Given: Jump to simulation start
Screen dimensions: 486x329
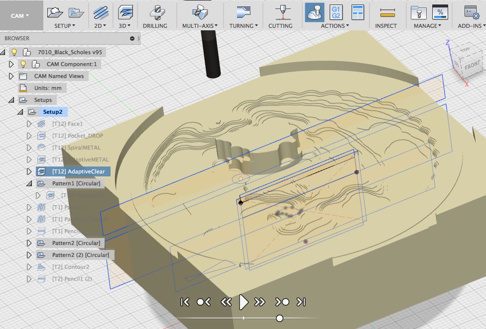Looking at the screenshot, I should [185, 302].
